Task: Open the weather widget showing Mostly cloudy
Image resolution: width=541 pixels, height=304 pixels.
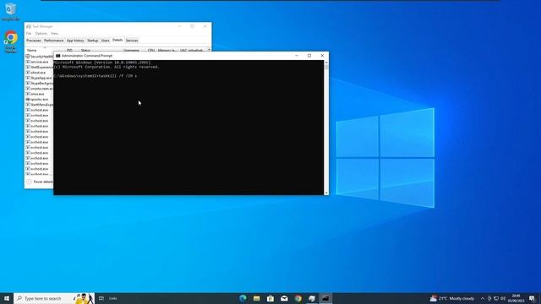Action: click(452, 298)
